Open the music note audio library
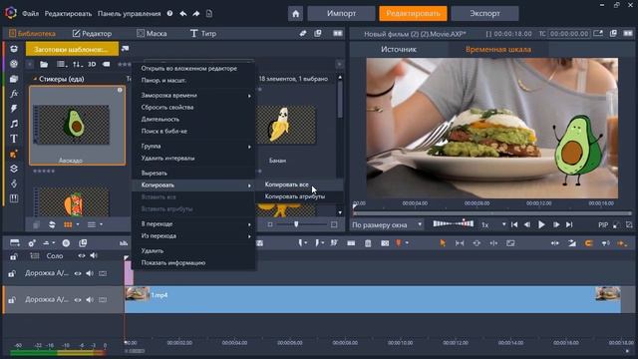 coord(14,124)
